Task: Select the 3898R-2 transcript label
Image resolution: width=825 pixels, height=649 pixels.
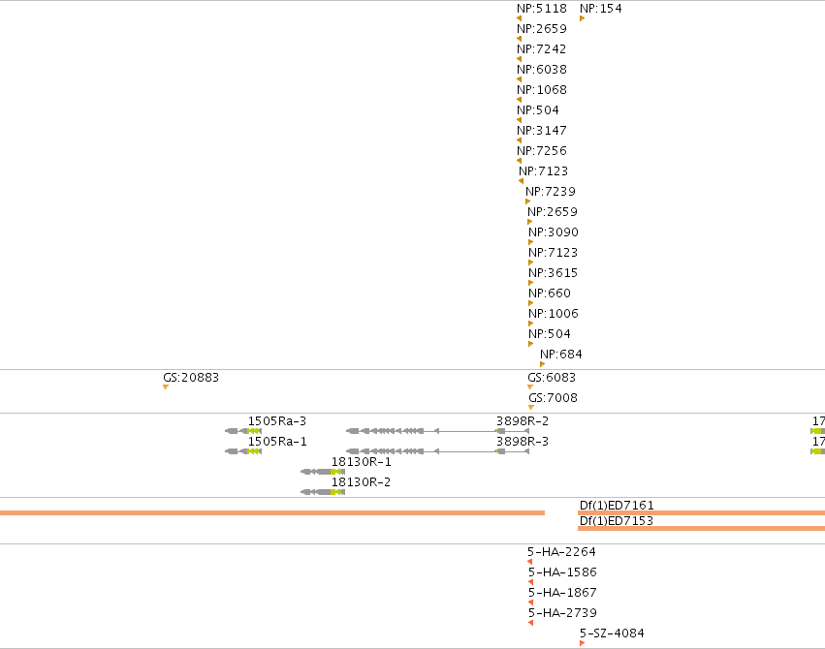Action: click(x=523, y=421)
